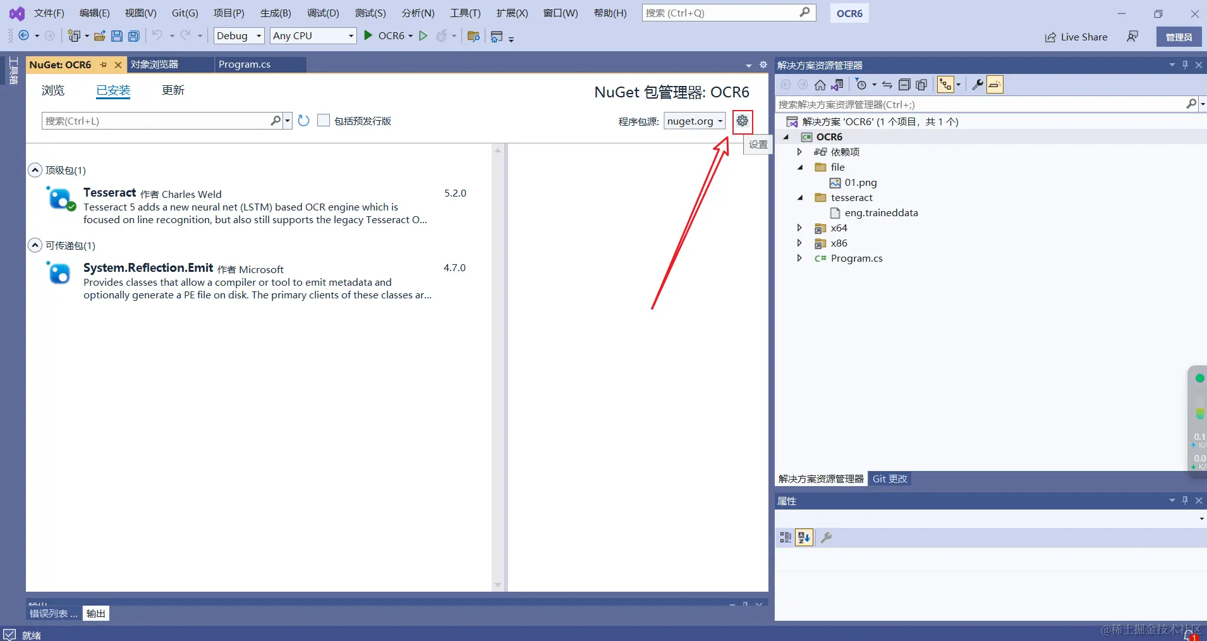Open the 错误列表 tab at bottom
Image resolution: width=1207 pixels, height=641 pixels.
click(53, 614)
